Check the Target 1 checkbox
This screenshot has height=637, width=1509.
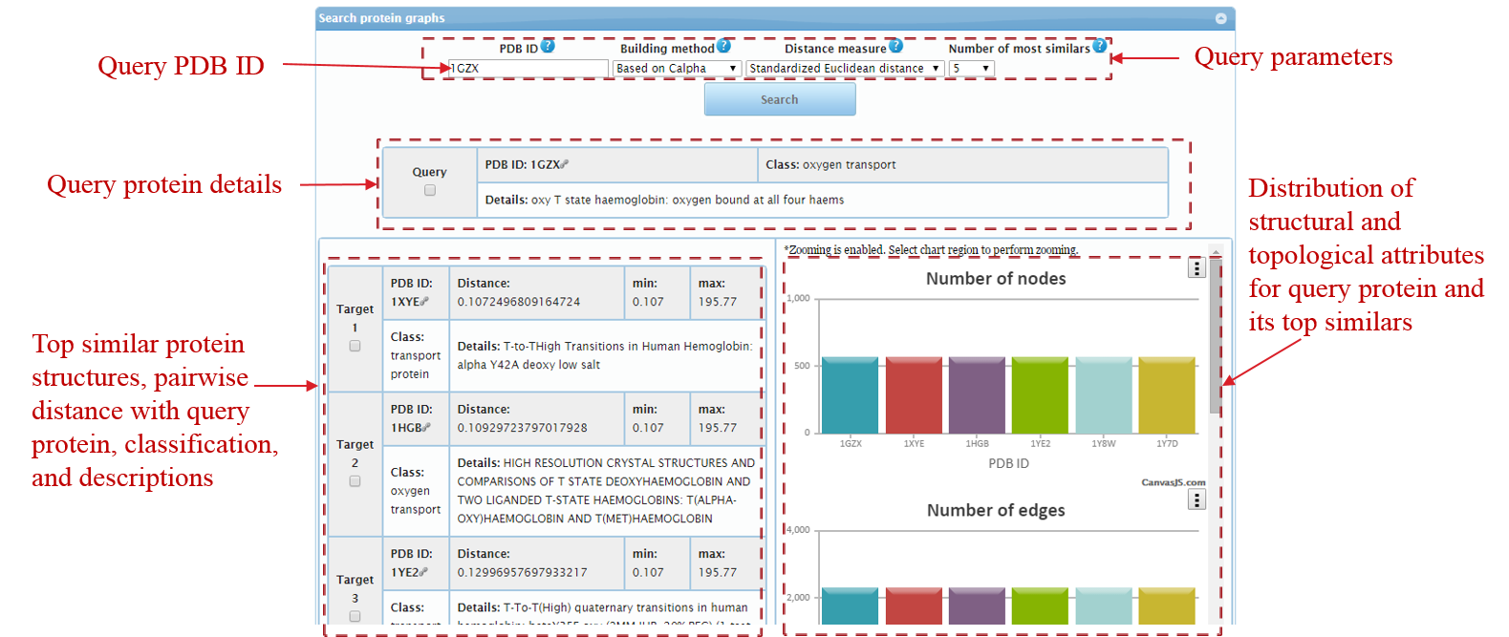point(355,346)
